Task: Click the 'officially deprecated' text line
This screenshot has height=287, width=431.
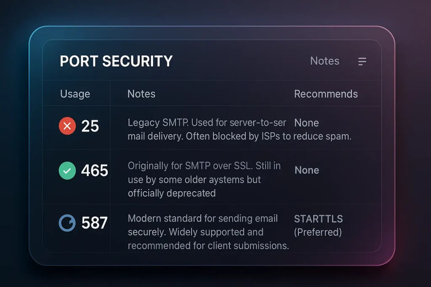Action: point(172,193)
